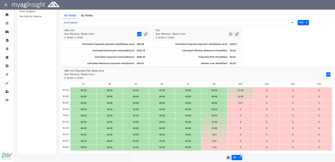Screen dimensions: 335x162
Task: Click the 12.93 cell in $3.80 row
Action: click(x=240, y=97)
